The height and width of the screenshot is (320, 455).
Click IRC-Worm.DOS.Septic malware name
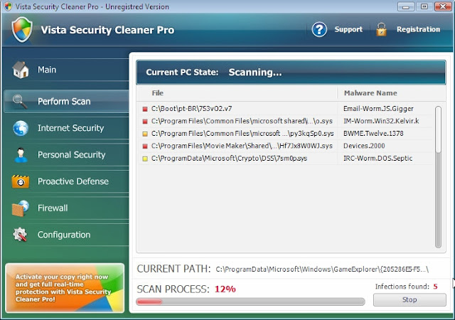[378, 159]
